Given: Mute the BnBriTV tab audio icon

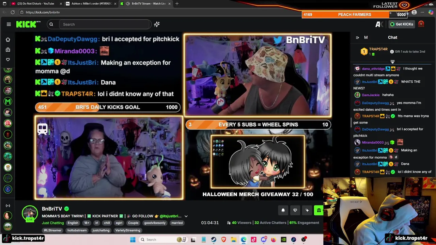Looking at the screenshot, I should [127, 3].
